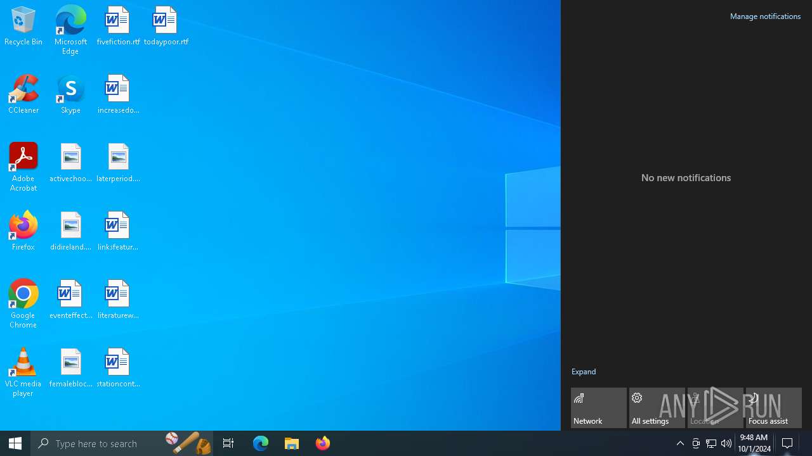Open the volume control in tray

(726, 443)
